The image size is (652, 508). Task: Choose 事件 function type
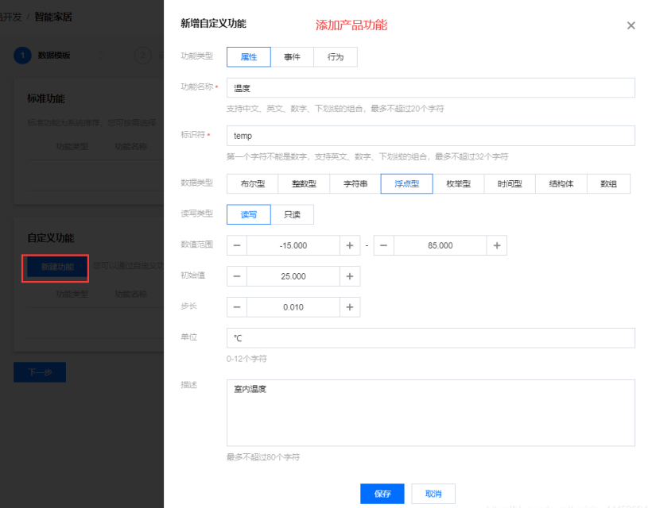pyautogui.click(x=292, y=57)
